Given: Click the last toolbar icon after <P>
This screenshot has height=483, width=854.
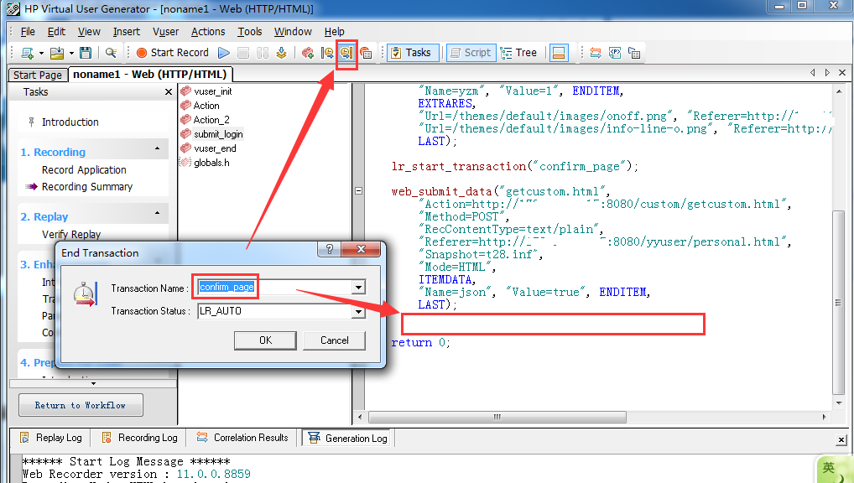Looking at the screenshot, I should tap(634, 53).
